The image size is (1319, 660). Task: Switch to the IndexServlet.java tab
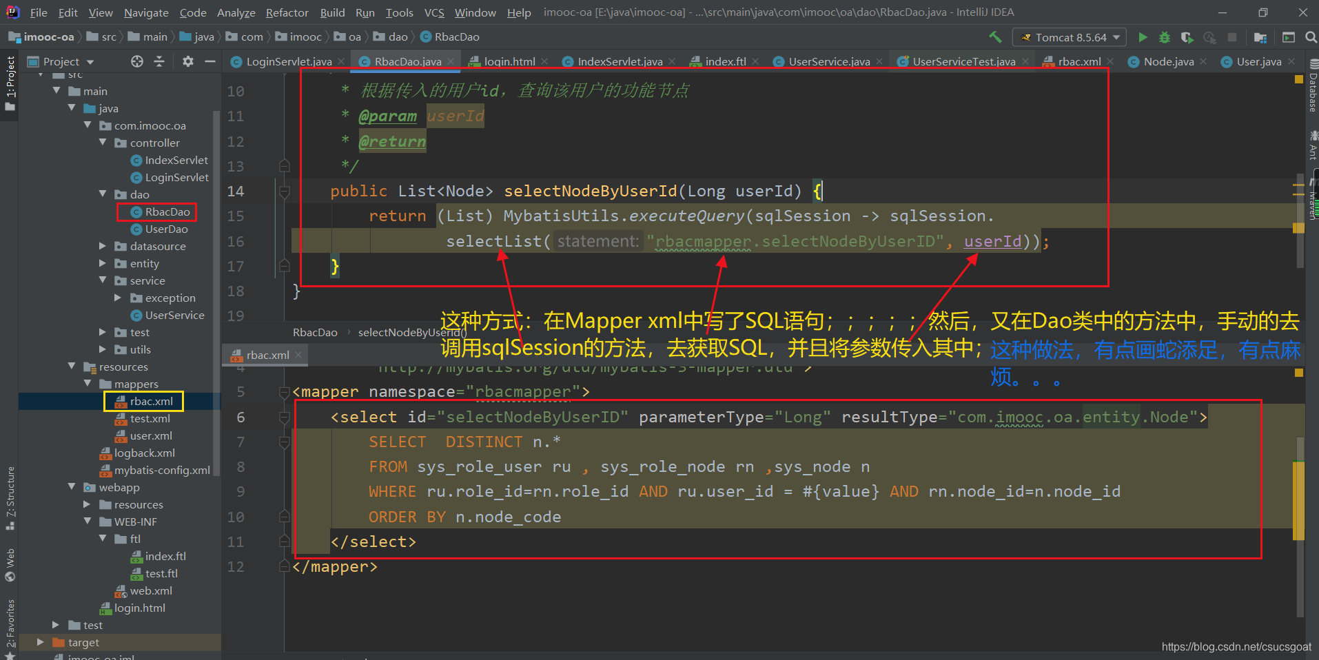[620, 61]
